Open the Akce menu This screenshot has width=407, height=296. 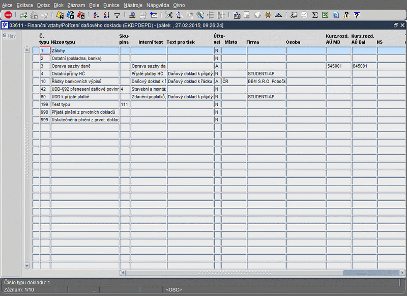[x=7, y=5]
